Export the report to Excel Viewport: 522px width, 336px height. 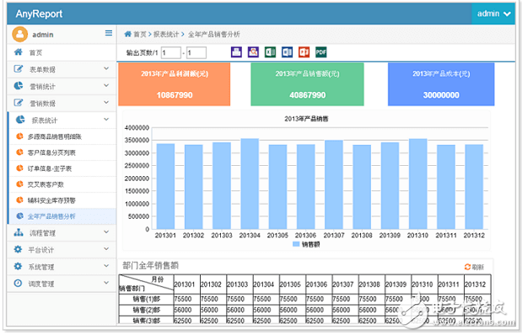coord(270,52)
